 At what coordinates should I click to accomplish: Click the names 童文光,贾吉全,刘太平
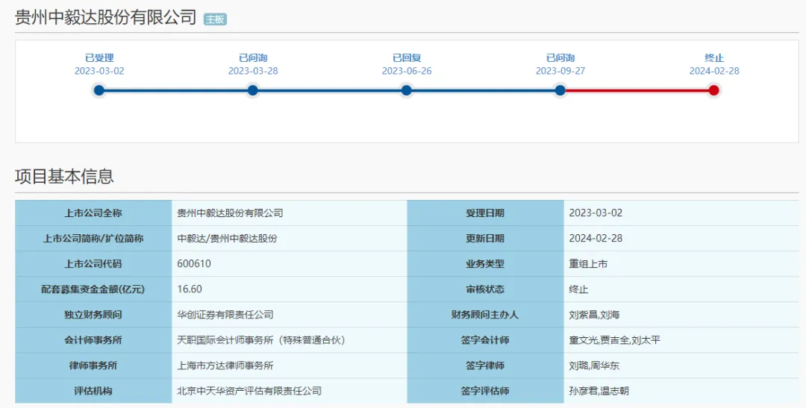click(615, 340)
